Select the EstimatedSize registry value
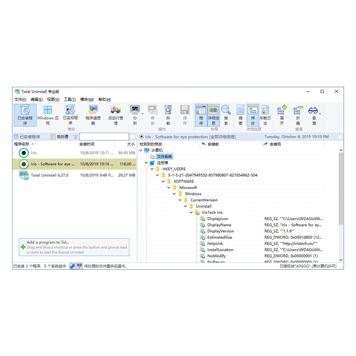The width and height of the screenshot is (356, 356). (x=219, y=237)
